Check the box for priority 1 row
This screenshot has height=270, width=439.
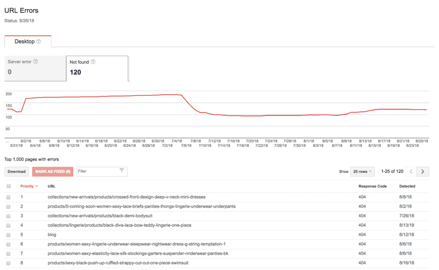pos(9,197)
